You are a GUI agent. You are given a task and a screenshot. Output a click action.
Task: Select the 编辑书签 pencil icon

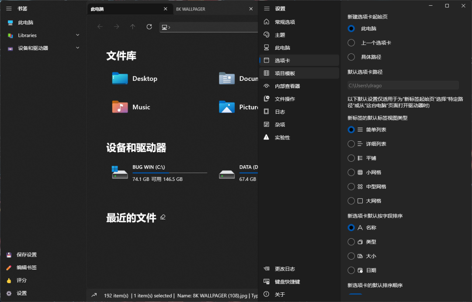pyautogui.click(x=10, y=267)
